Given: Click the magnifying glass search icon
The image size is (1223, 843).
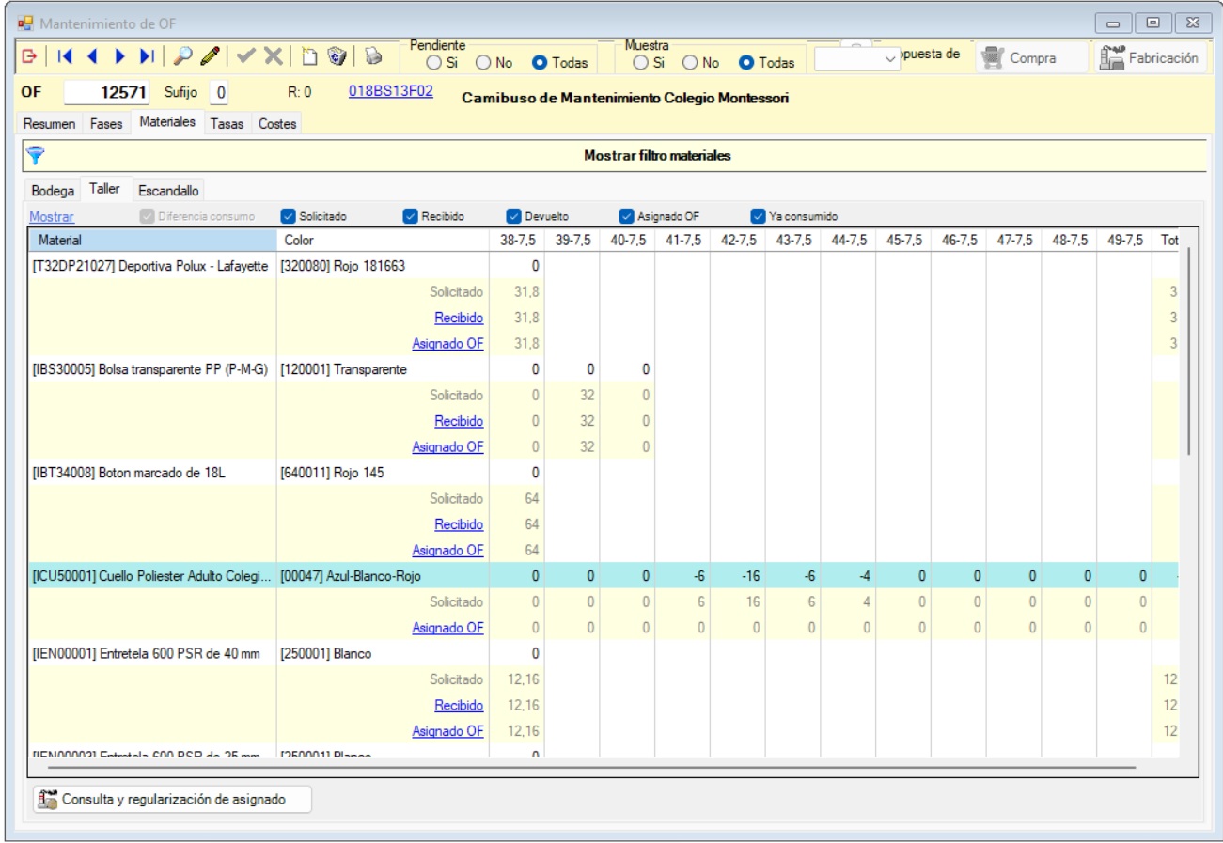Looking at the screenshot, I should [183, 57].
